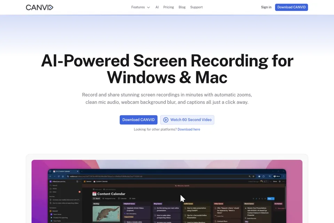Click the Sign in link
This screenshot has height=223, width=334.
pos(266,7)
